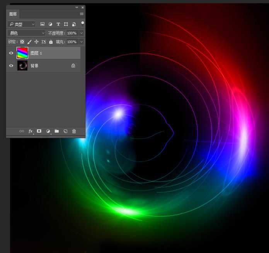The image size is (269, 253).
Task: Create a new layer
Action: (65, 131)
